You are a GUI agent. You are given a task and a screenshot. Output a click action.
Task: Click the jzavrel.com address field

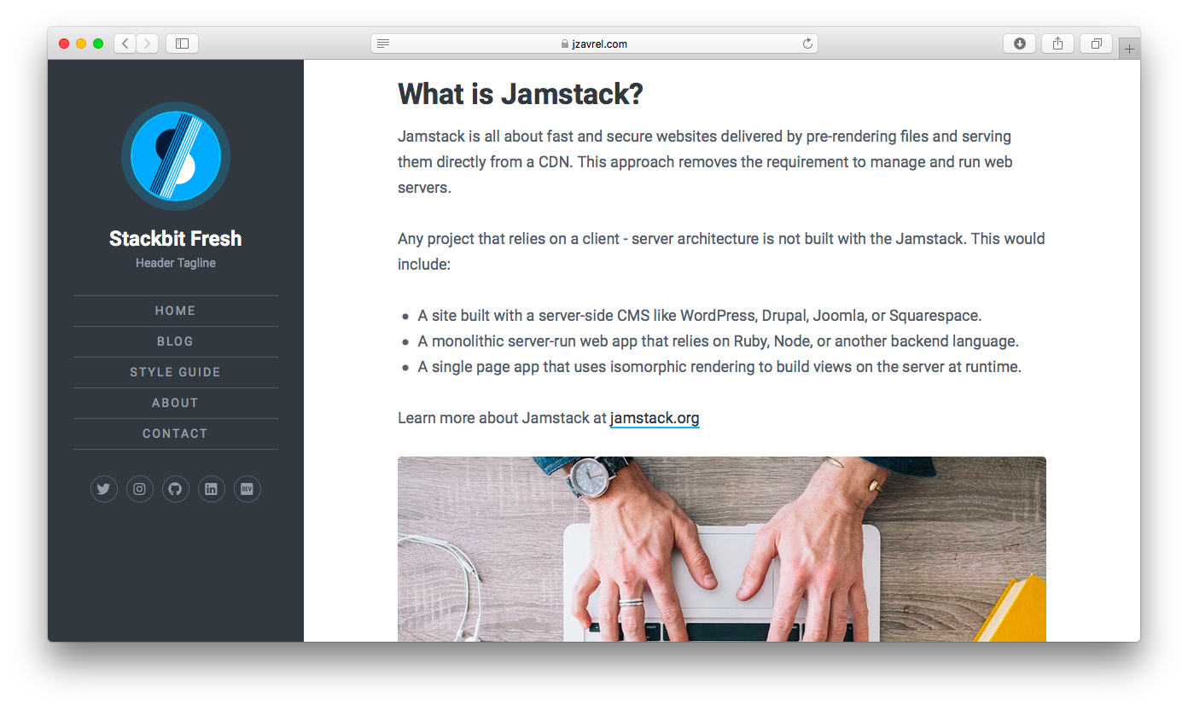coord(594,44)
